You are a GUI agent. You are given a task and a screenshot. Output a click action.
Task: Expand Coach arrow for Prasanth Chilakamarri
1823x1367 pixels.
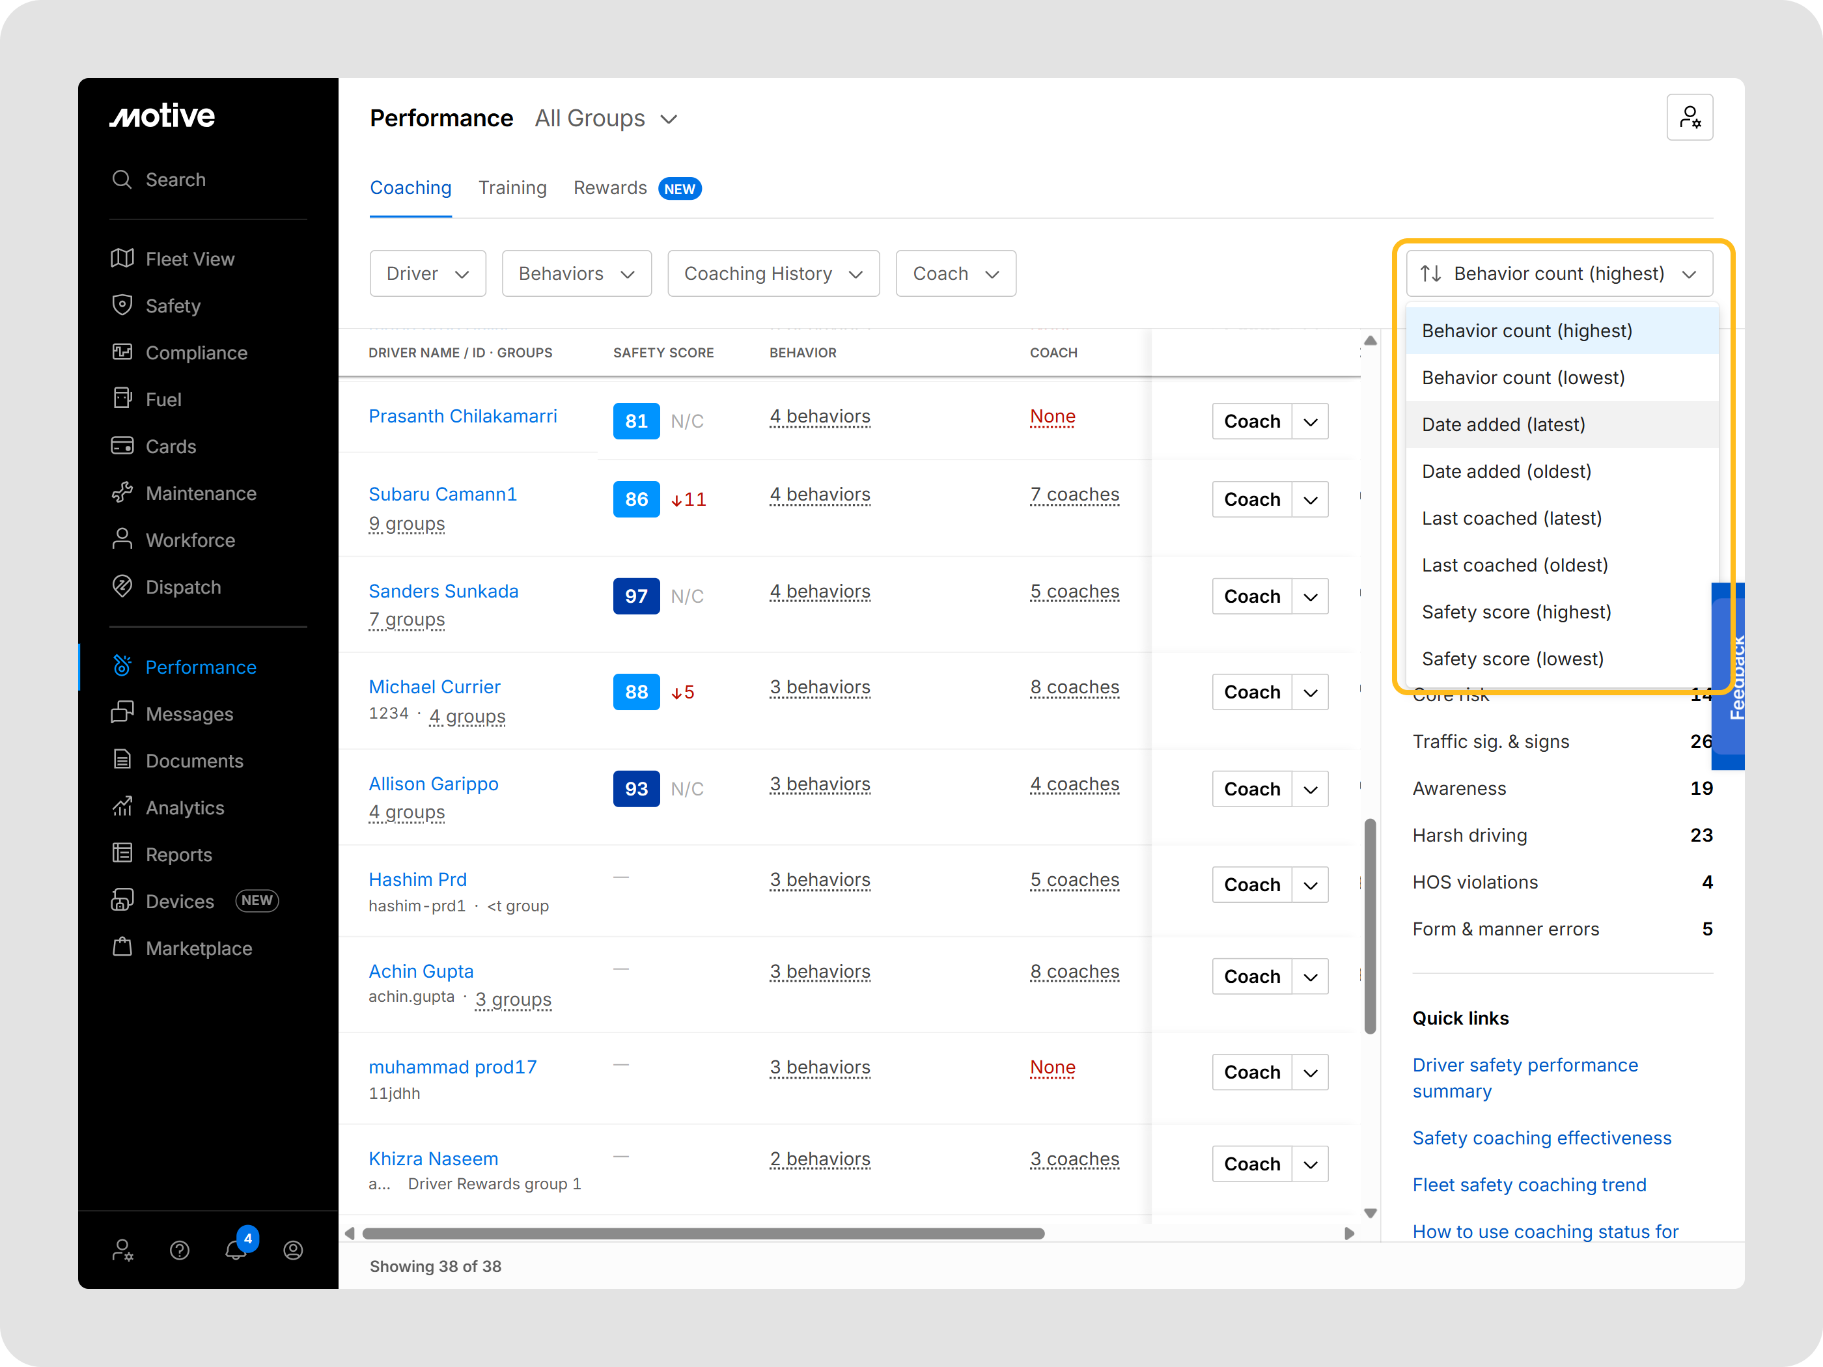tap(1309, 422)
